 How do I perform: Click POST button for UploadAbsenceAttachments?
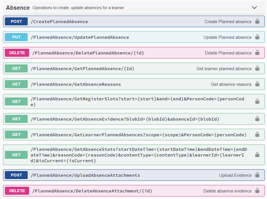pos(16,175)
